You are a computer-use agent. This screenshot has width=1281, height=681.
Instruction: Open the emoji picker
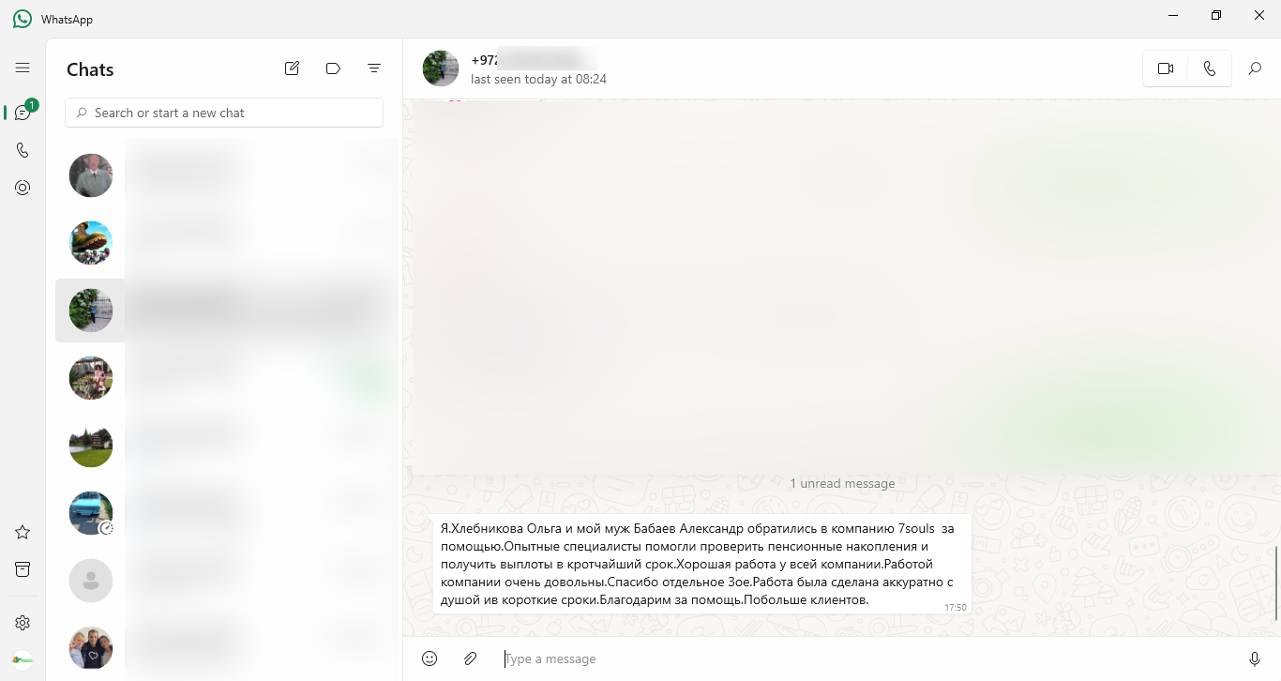430,658
